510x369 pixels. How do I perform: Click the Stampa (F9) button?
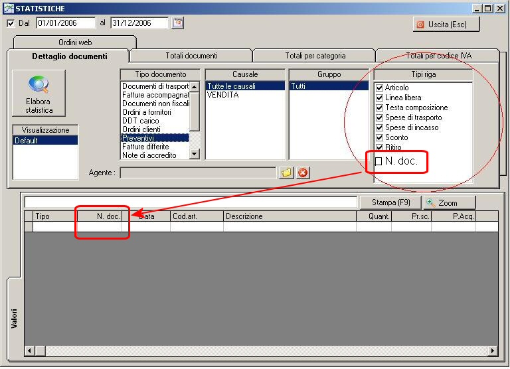[390, 202]
